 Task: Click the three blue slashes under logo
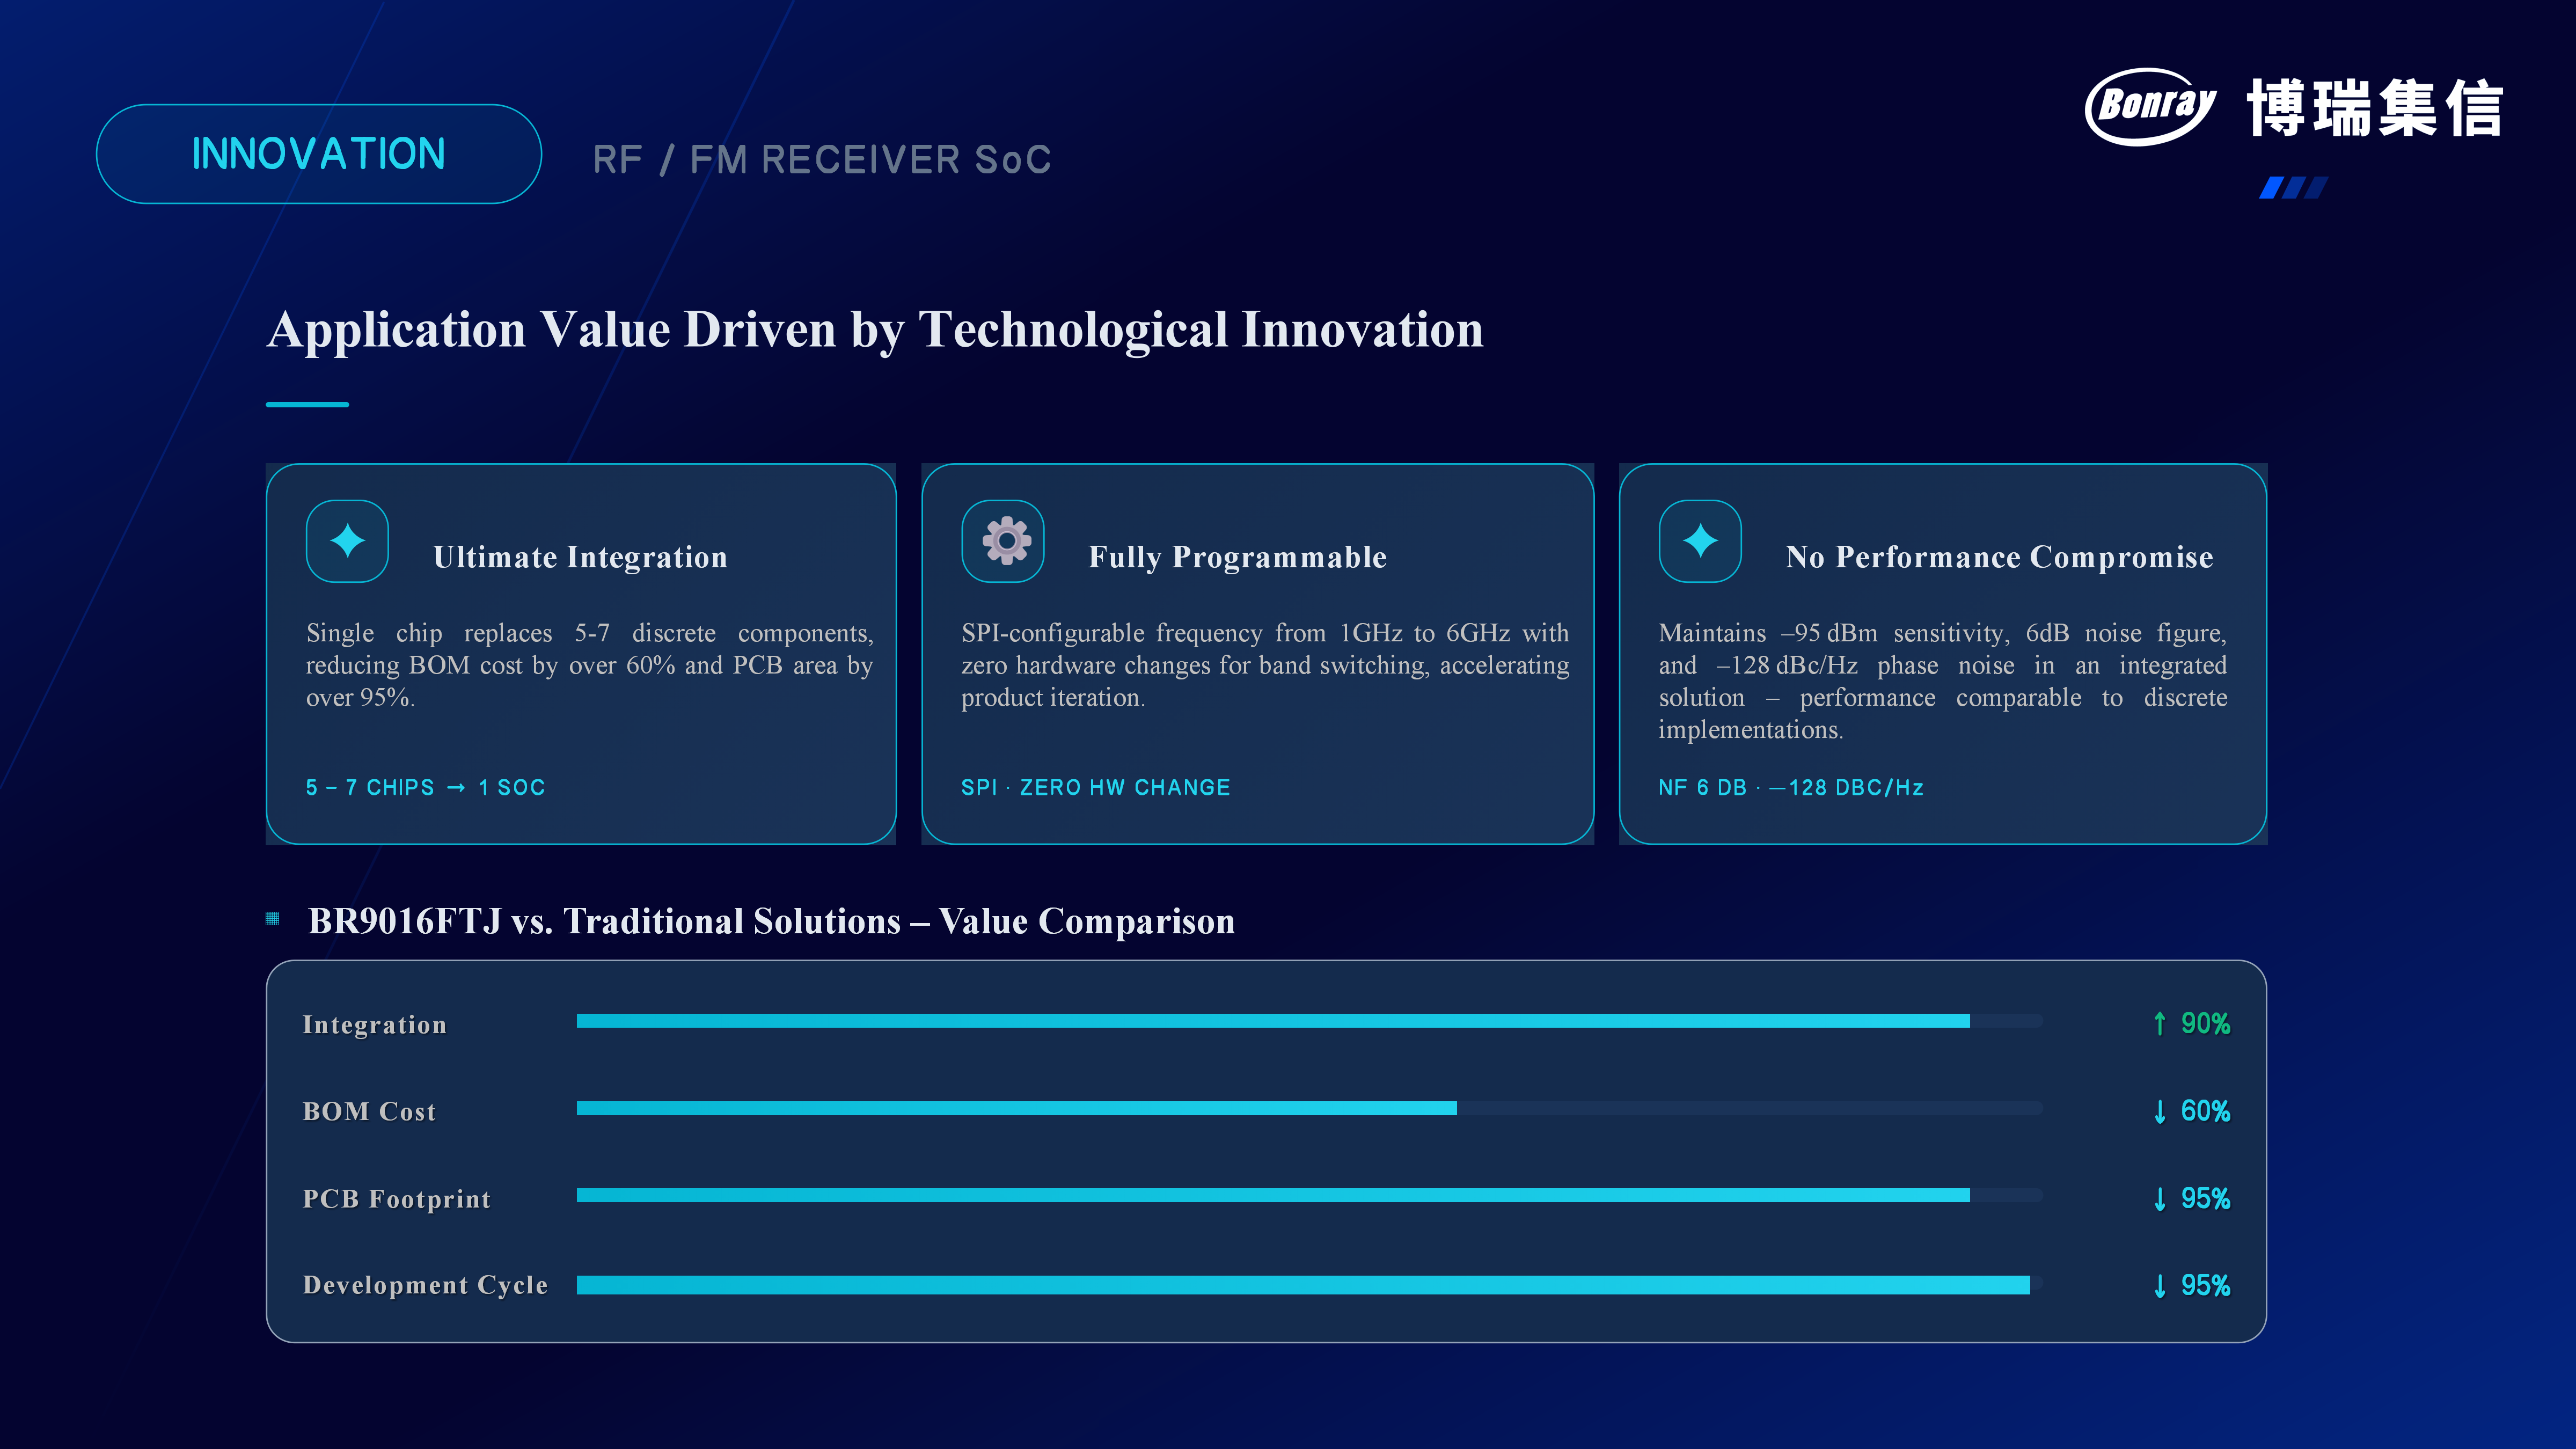tap(2293, 187)
